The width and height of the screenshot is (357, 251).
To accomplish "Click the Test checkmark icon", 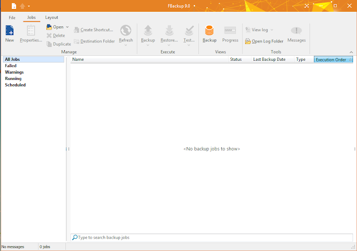I will tap(189, 31).
